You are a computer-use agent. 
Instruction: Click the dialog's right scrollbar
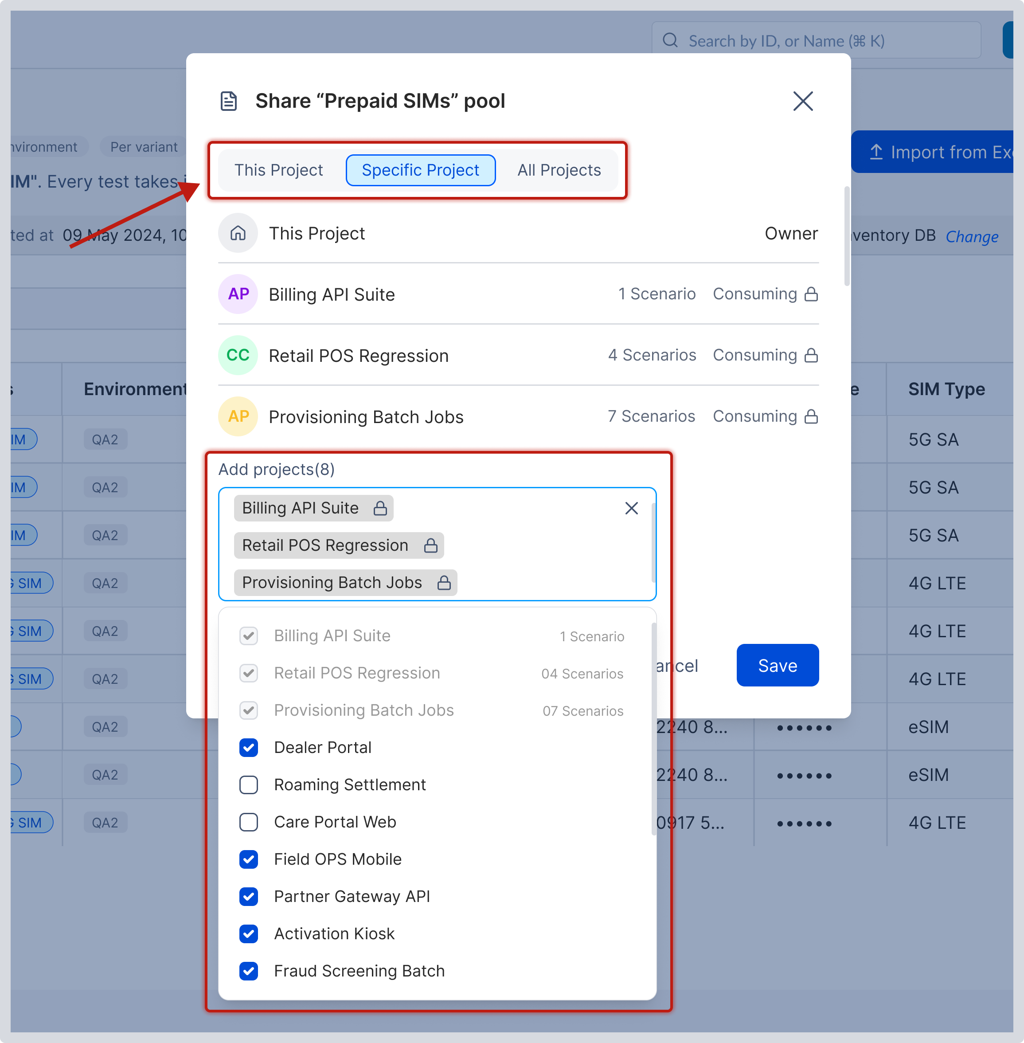click(x=847, y=235)
